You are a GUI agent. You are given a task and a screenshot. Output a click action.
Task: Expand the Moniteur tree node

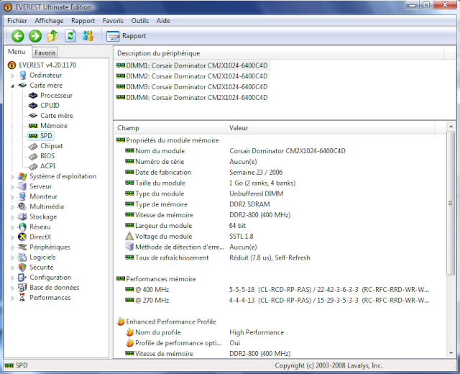[x=12, y=197]
